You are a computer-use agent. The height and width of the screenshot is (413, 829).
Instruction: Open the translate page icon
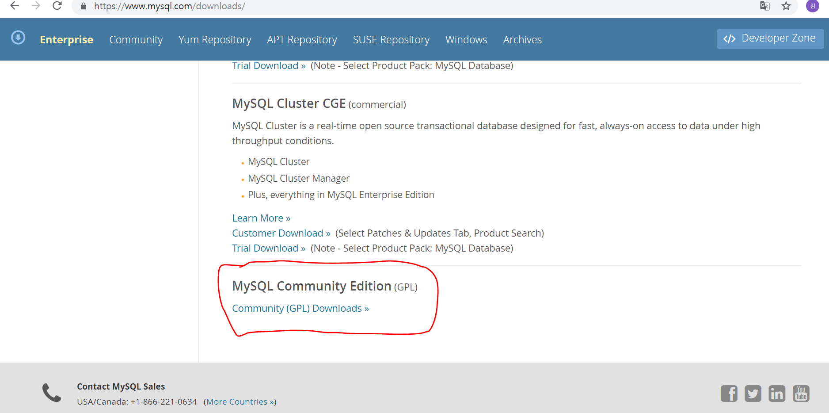tap(764, 6)
